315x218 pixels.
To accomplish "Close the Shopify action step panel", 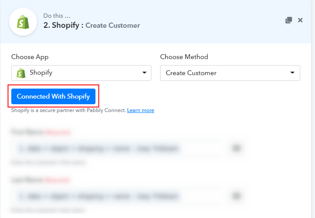I will pos(300,20).
